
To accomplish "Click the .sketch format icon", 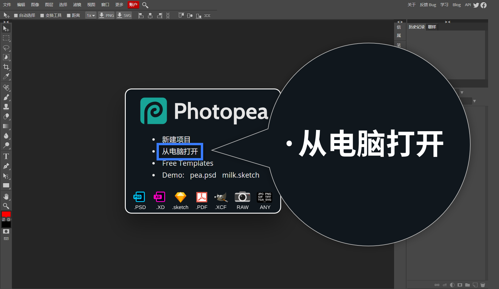I will (180, 201).
